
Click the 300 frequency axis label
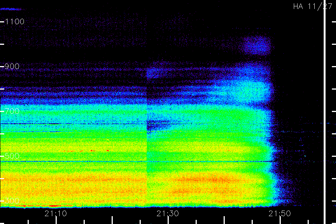pyautogui.click(x=12, y=201)
